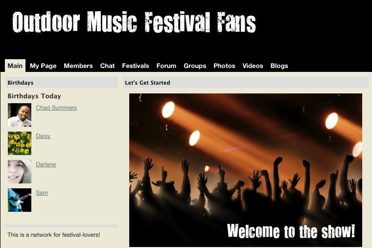Click the Outdoor Music Festival Fans title
Viewport: 372px width, 248px height.
tap(134, 22)
